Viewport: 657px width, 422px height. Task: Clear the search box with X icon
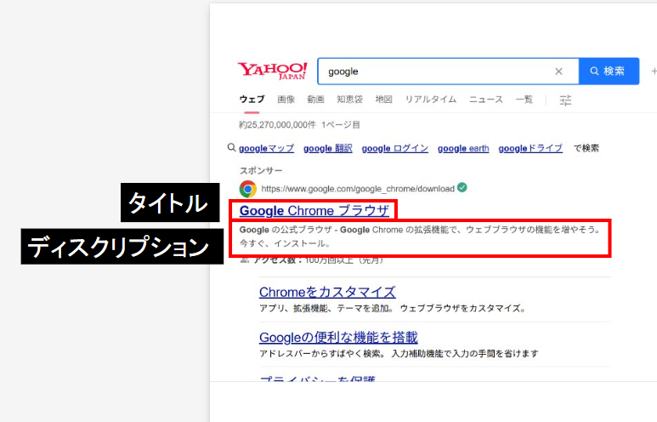click(x=558, y=71)
